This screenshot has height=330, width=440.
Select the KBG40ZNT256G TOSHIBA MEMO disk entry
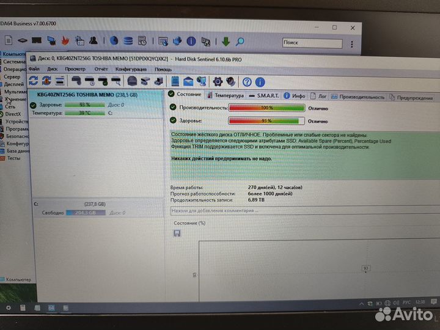(x=96, y=104)
